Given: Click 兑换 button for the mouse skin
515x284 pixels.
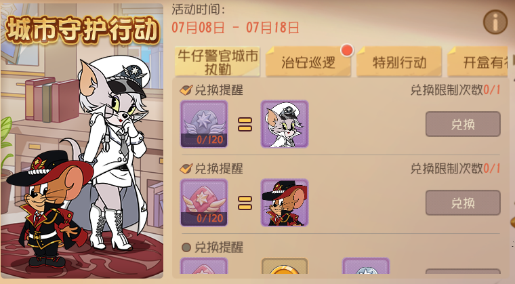Looking at the screenshot, I should click(x=463, y=203).
